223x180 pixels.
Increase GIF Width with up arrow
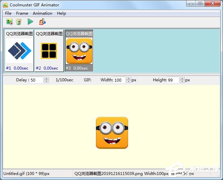128,79
